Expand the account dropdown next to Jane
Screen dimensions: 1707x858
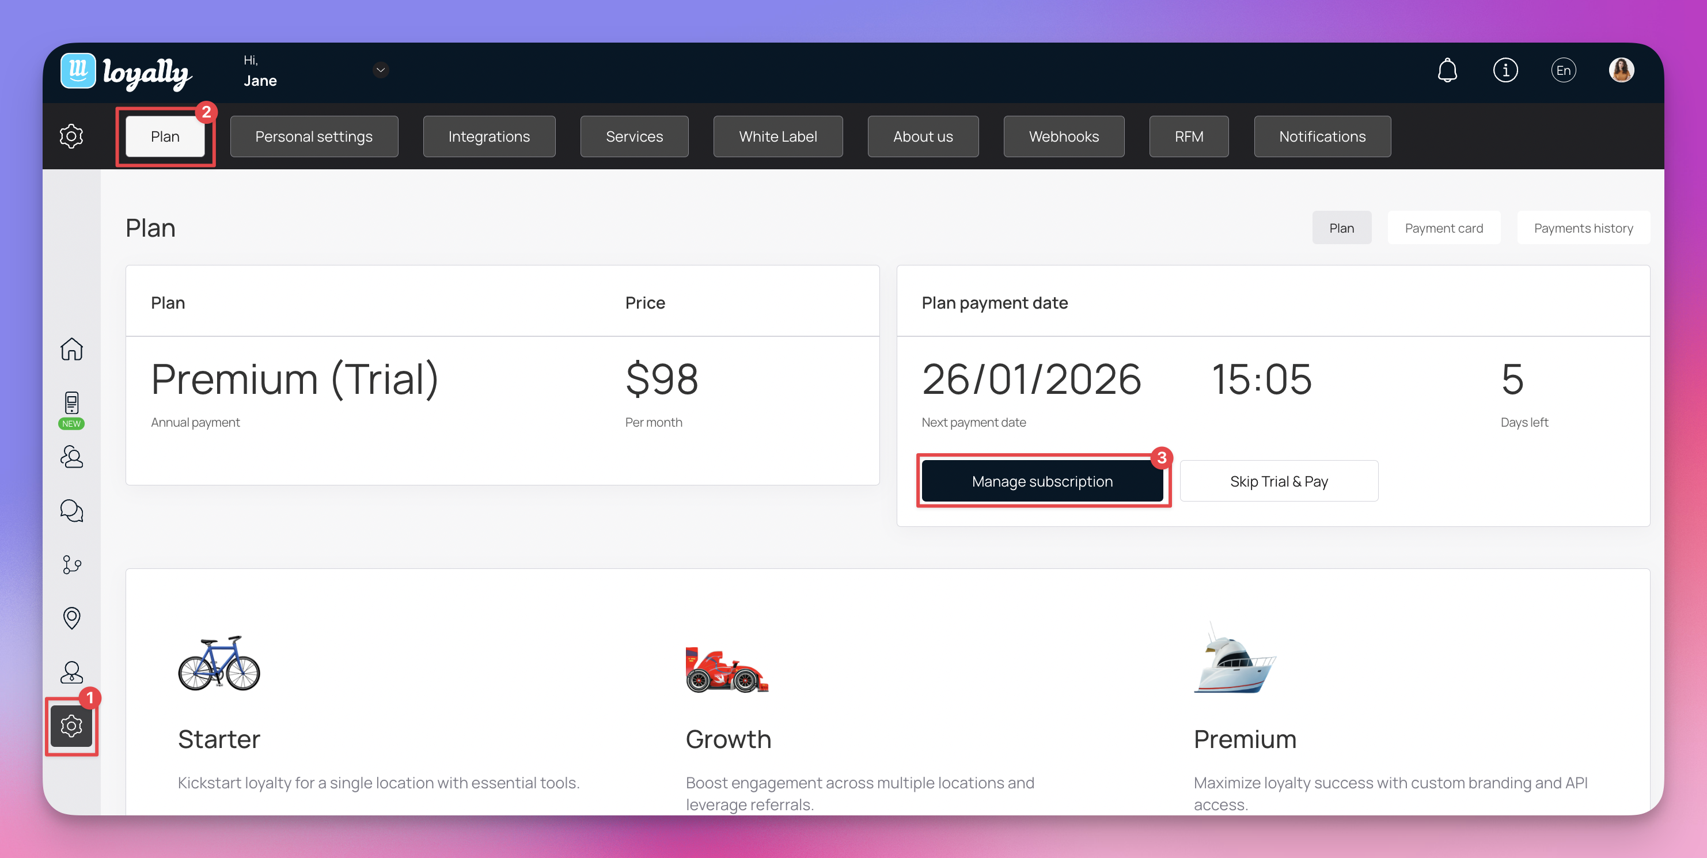click(x=380, y=70)
